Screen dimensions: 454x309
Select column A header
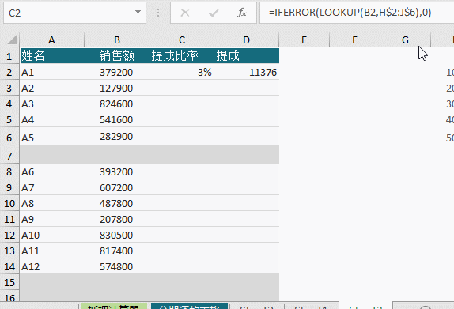click(x=52, y=40)
